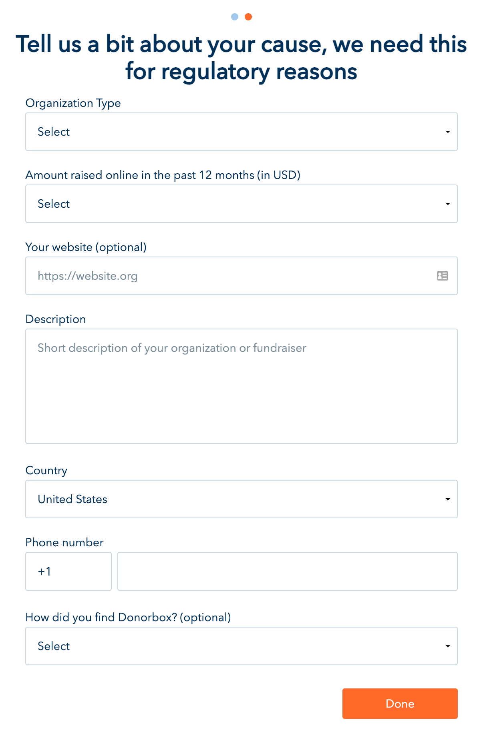Image resolution: width=479 pixels, height=732 pixels.
Task: Click the Description field label
Action: [x=56, y=319]
